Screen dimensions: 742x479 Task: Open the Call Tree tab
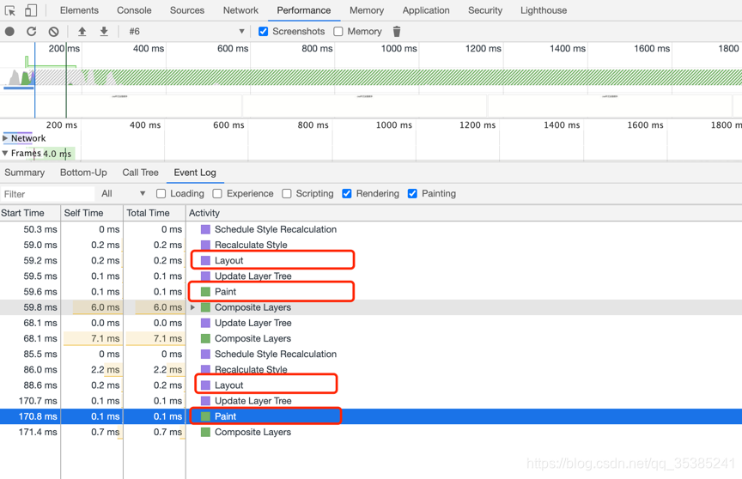click(x=140, y=173)
